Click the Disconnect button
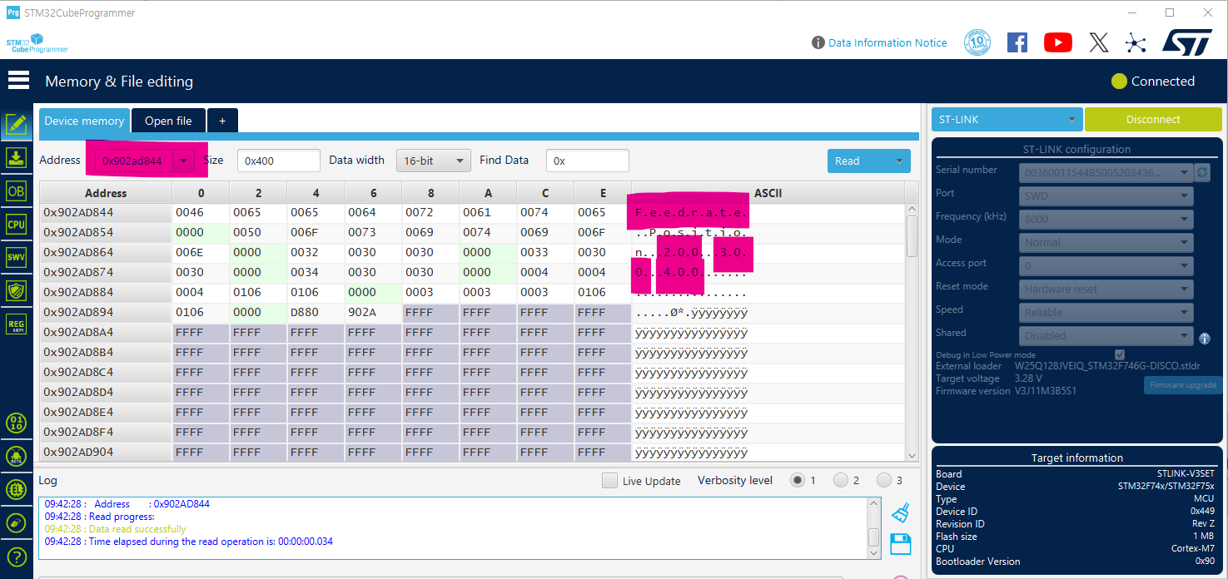Viewport: 1228px width, 579px height. [x=1153, y=119]
